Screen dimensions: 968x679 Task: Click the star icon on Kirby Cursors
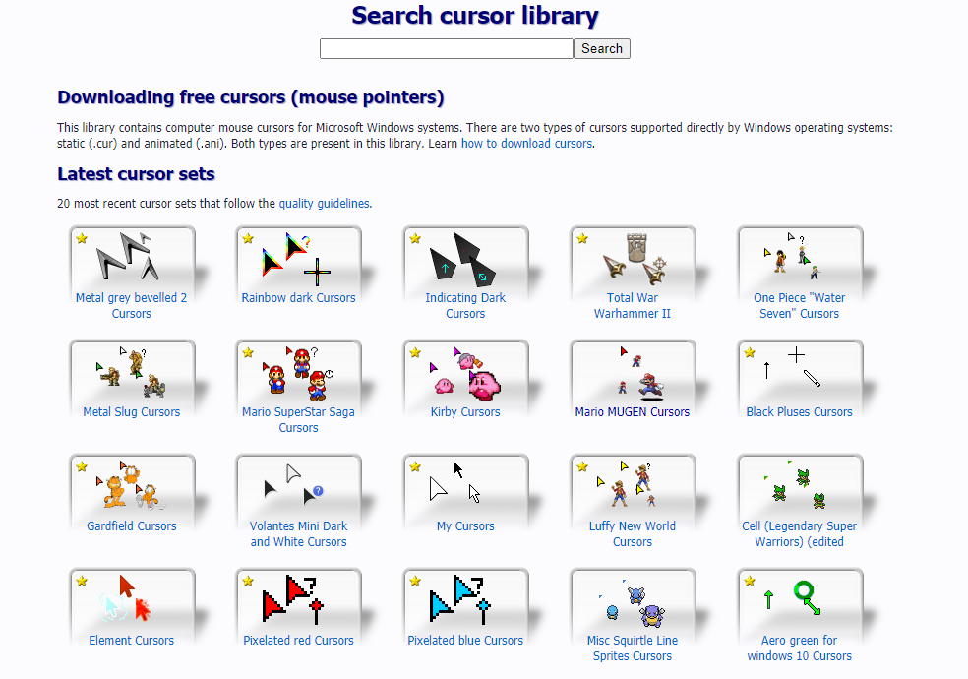pyautogui.click(x=415, y=352)
